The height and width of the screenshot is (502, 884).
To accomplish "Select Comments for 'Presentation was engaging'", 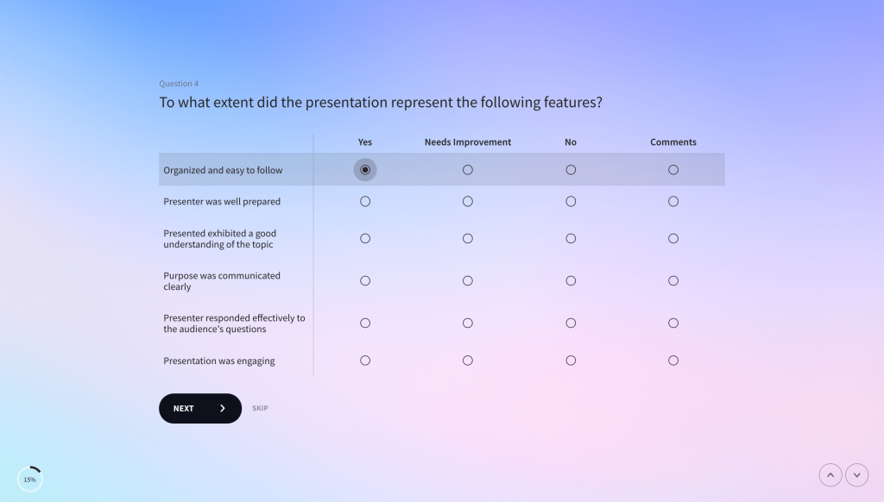I will pyautogui.click(x=673, y=361).
